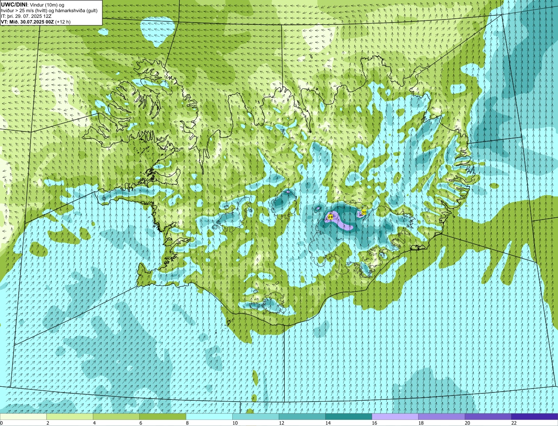
Task: Click the legend scale label "22"
Action: click(x=514, y=423)
